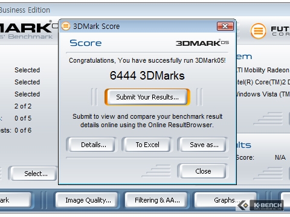The image size is (290, 217).
Task: Close the 3DMark Score dialog via Close button
Action: 203,171
